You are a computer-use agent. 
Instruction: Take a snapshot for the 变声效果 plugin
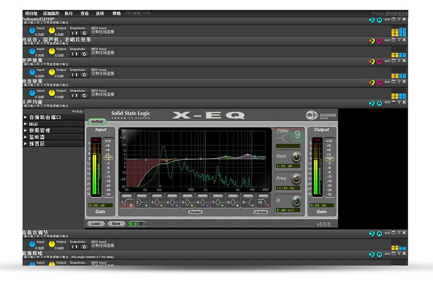(74, 75)
